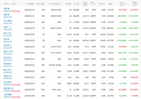Open stock code link 01021.HK

click(8, 23)
